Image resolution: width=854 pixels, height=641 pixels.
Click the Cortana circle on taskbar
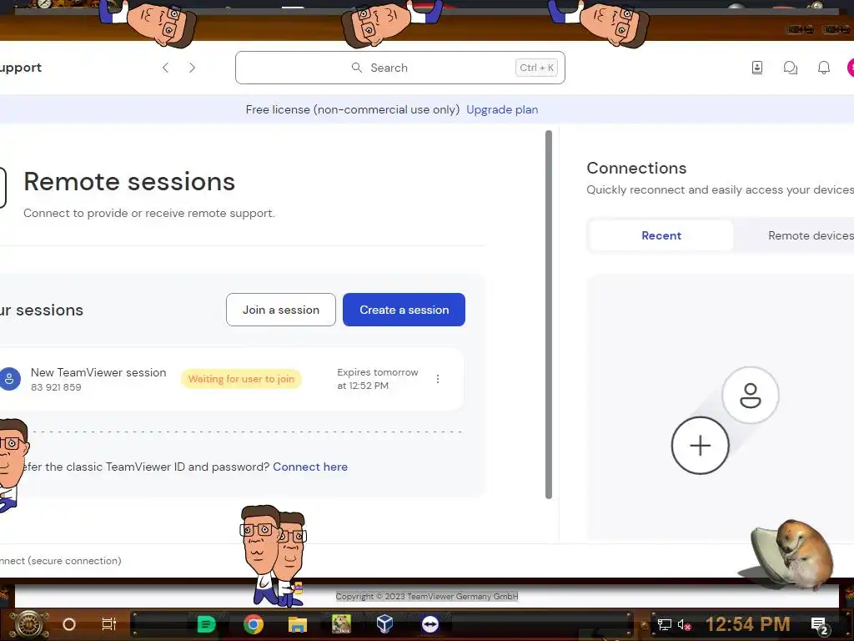69,624
